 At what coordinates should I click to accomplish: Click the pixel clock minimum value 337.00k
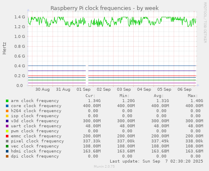tap(126, 141)
